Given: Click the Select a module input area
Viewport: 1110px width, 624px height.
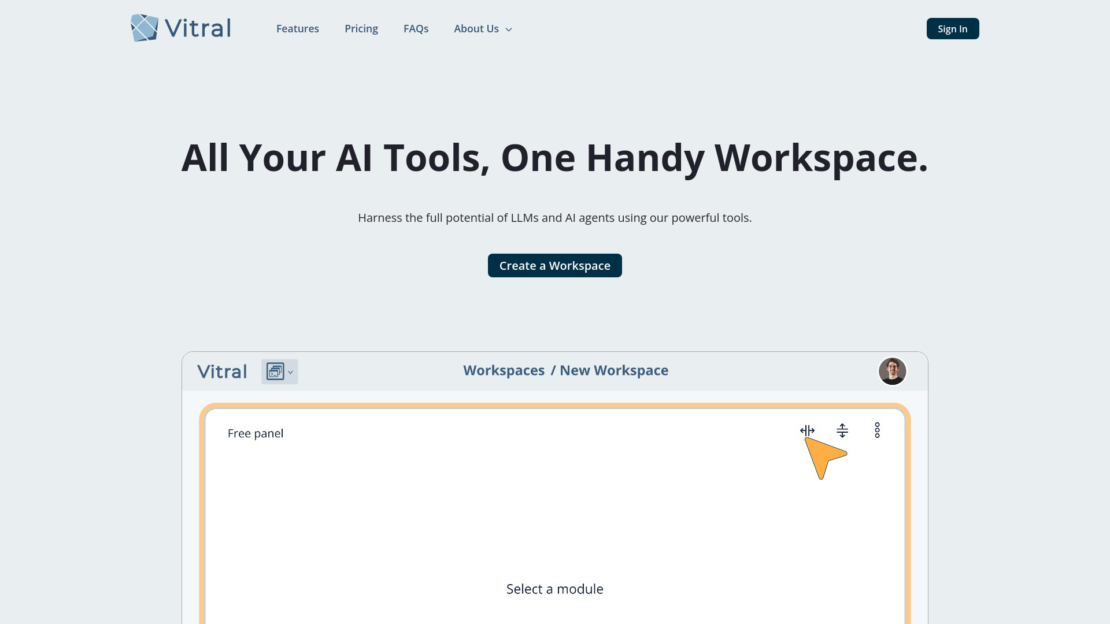Looking at the screenshot, I should [x=555, y=588].
